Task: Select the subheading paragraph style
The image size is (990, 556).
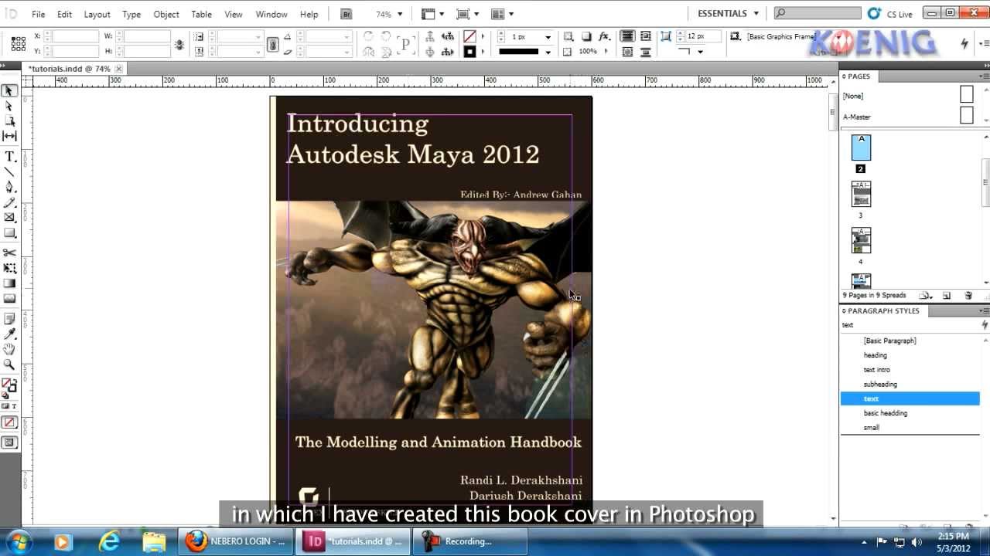Action: point(880,384)
